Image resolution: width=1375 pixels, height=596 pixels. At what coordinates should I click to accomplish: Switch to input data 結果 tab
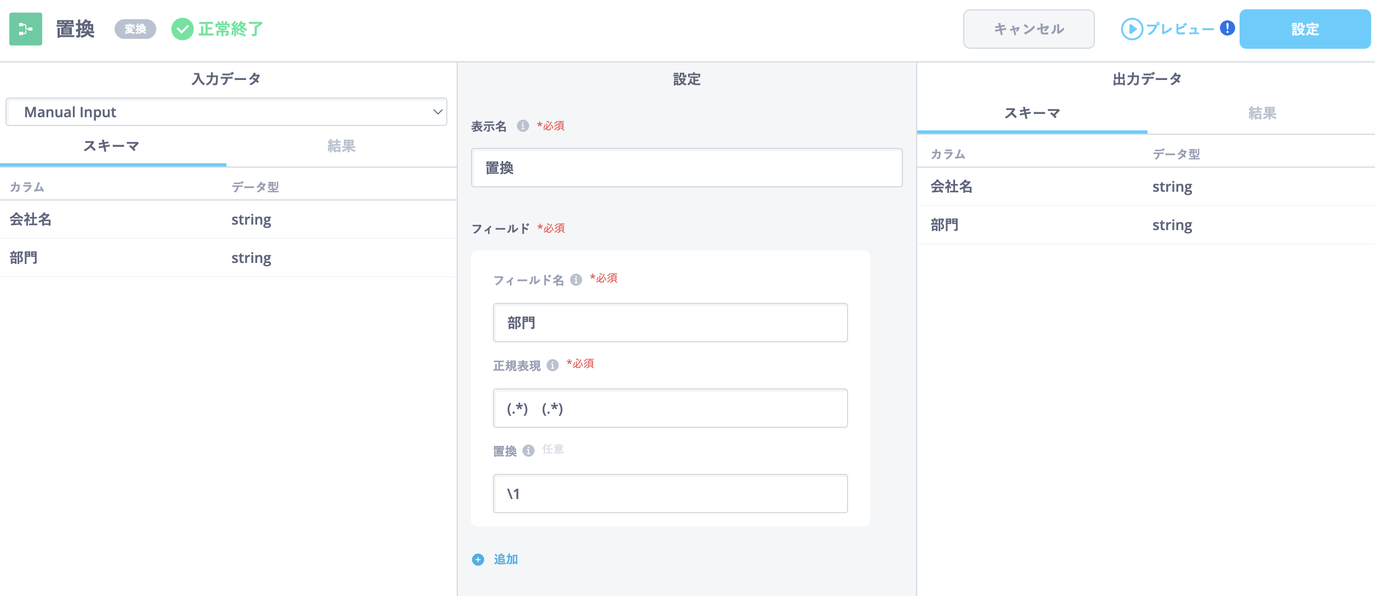341,146
